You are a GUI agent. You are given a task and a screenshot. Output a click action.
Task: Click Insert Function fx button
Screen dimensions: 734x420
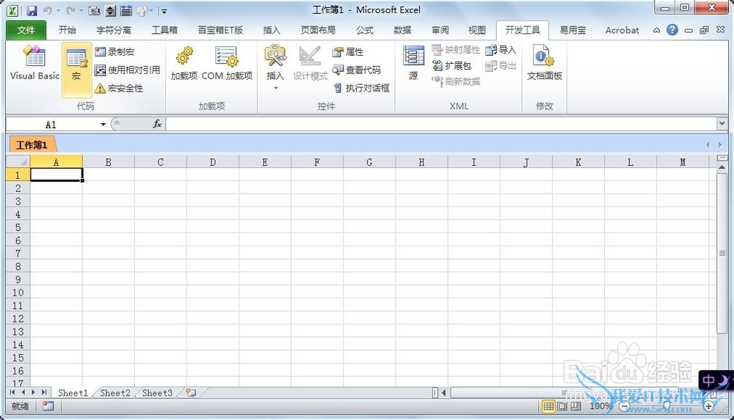point(157,124)
